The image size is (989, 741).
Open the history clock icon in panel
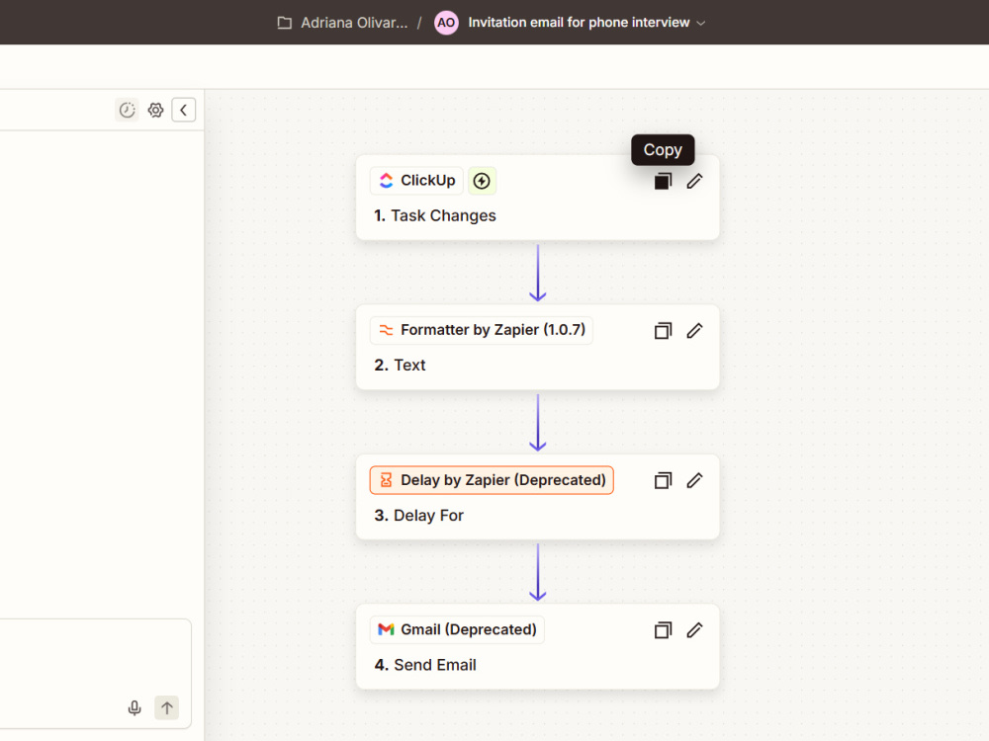(128, 110)
